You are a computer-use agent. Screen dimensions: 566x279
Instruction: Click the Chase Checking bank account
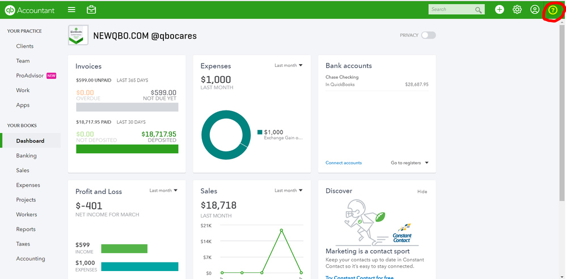[x=342, y=77]
